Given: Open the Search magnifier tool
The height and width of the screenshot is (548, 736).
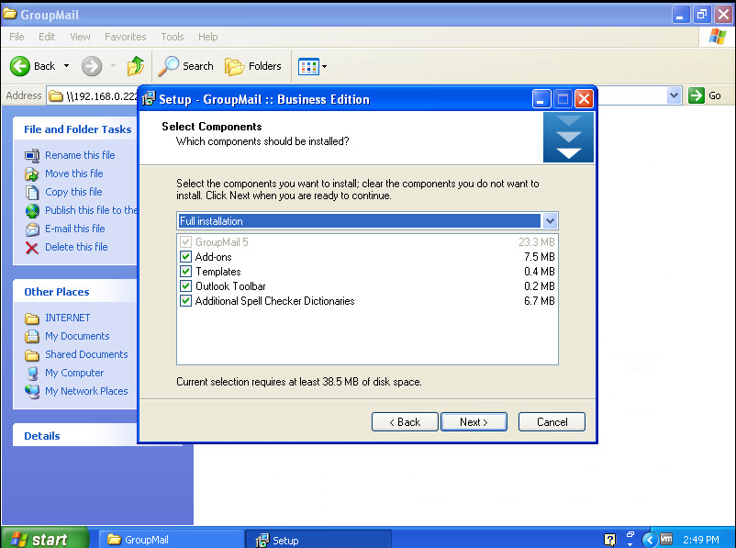Looking at the screenshot, I should point(170,66).
